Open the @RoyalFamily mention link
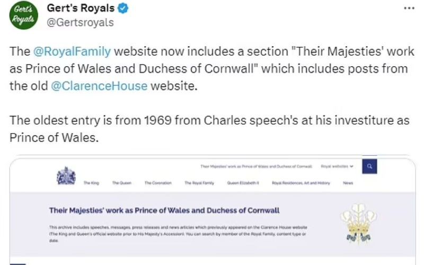Screen dimensions: 424x265 click(x=72, y=51)
